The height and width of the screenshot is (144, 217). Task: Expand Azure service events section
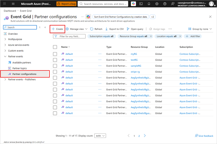tap(5, 45)
